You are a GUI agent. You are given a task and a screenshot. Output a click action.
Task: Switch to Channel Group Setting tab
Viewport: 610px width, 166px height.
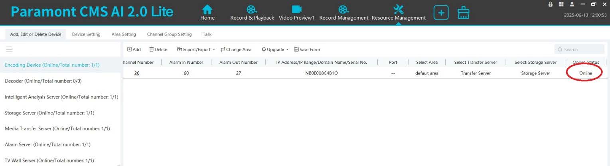169,34
